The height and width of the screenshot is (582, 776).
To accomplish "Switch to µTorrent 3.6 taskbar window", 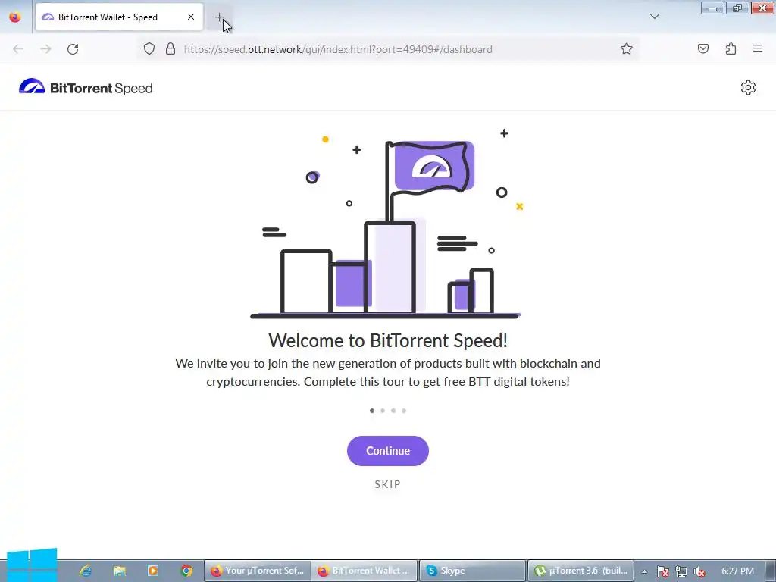I will pos(580,571).
